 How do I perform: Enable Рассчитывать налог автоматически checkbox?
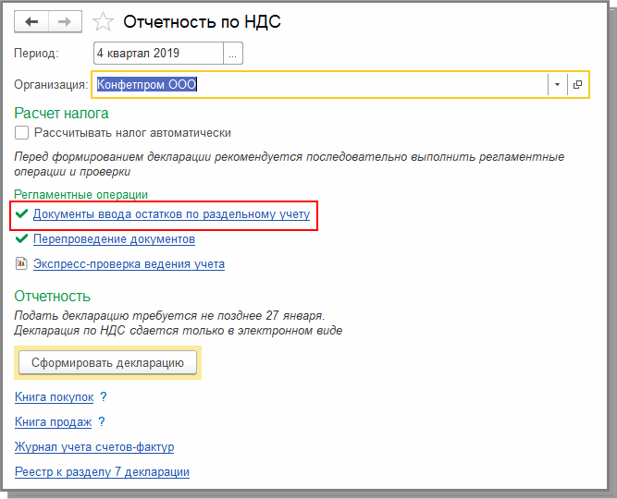tap(22, 133)
